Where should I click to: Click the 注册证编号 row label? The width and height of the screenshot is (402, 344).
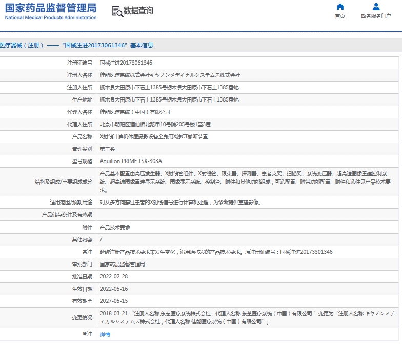click(x=79, y=63)
